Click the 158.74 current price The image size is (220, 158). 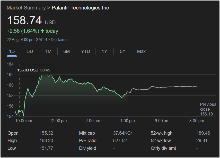click(x=24, y=20)
